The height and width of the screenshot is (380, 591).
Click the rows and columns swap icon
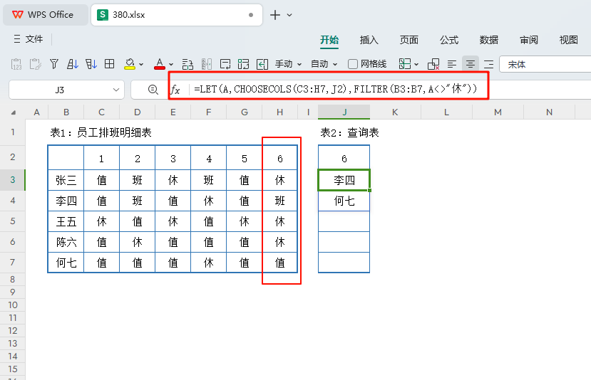click(187, 64)
